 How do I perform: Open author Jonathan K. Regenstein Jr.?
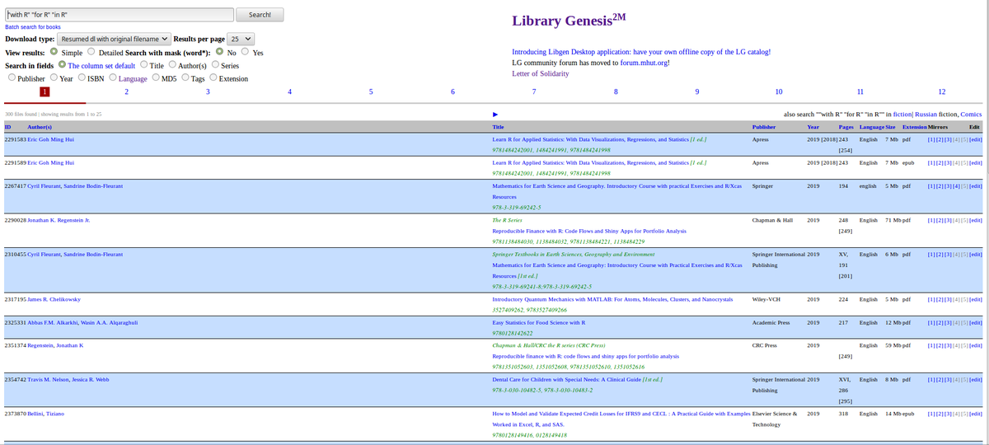(x=59, y=221)
